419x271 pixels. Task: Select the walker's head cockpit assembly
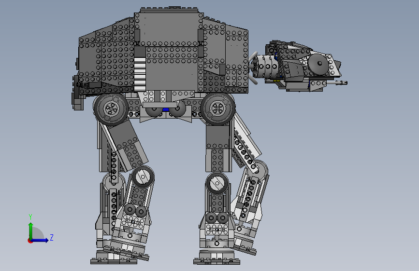(303, 66)
